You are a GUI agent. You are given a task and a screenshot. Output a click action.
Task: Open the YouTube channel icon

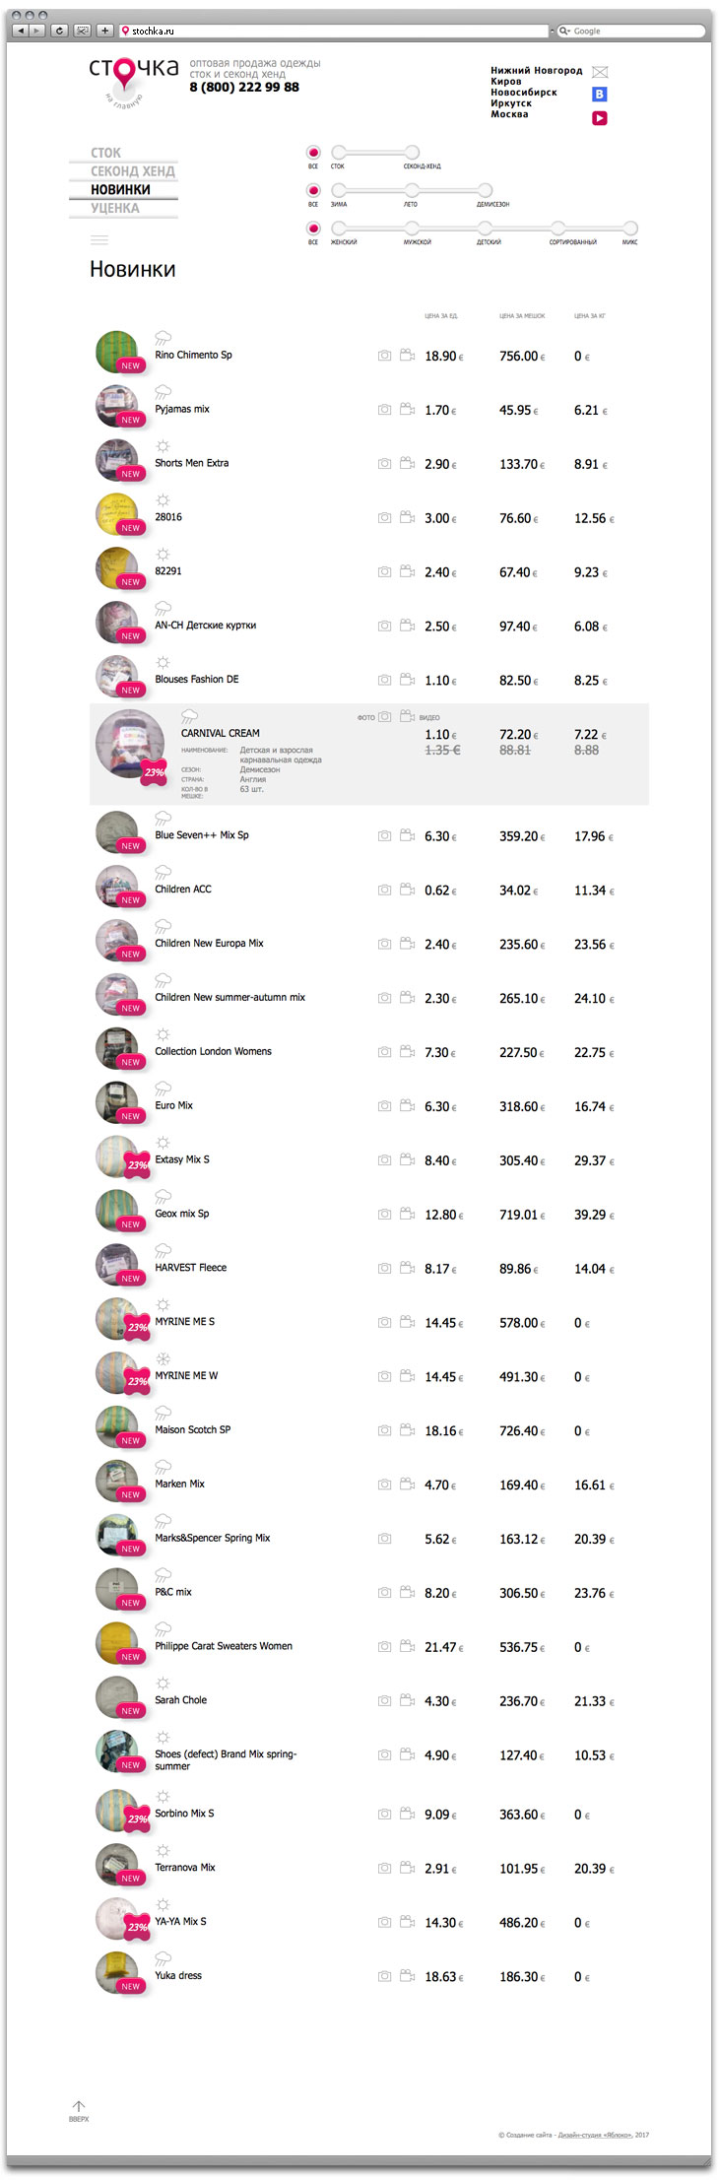click(599, 118)
